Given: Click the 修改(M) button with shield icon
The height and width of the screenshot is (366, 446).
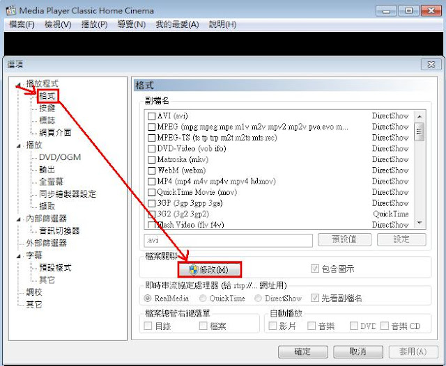Looking at the screenshot, I should pyautogui.click(x=209, y=269).
